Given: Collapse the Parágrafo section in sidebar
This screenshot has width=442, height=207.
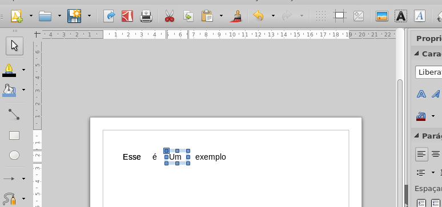Looking at the screenshot, I should coord(416,136).
